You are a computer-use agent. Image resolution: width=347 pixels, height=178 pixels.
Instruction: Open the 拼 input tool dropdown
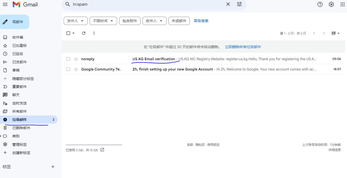tap(335, 33)
